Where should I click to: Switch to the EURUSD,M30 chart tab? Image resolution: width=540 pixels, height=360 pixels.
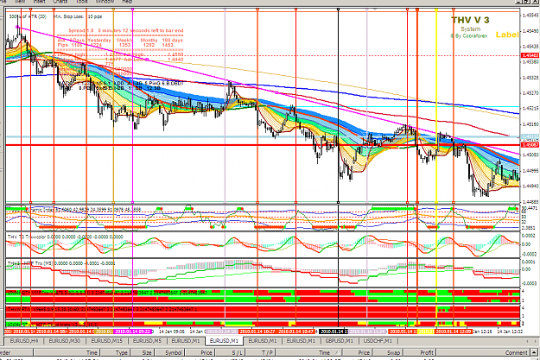pos(64,341)
